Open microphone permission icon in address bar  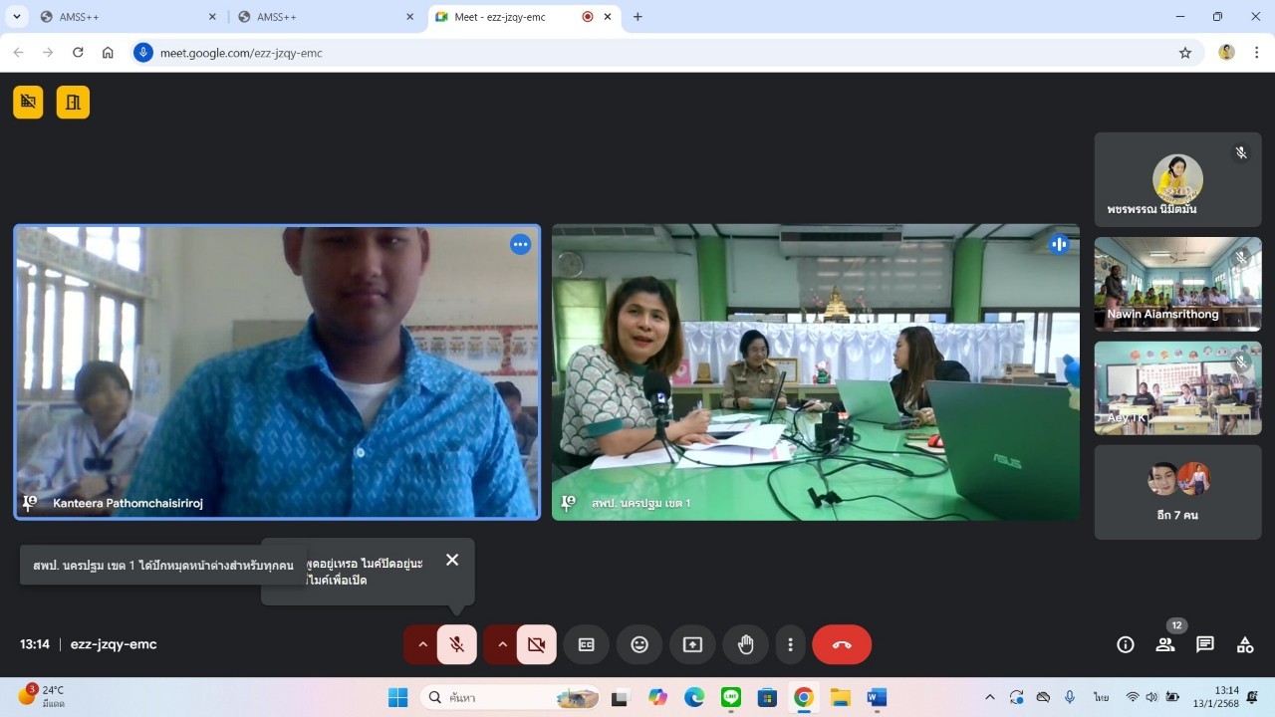[x=143, y=53]
